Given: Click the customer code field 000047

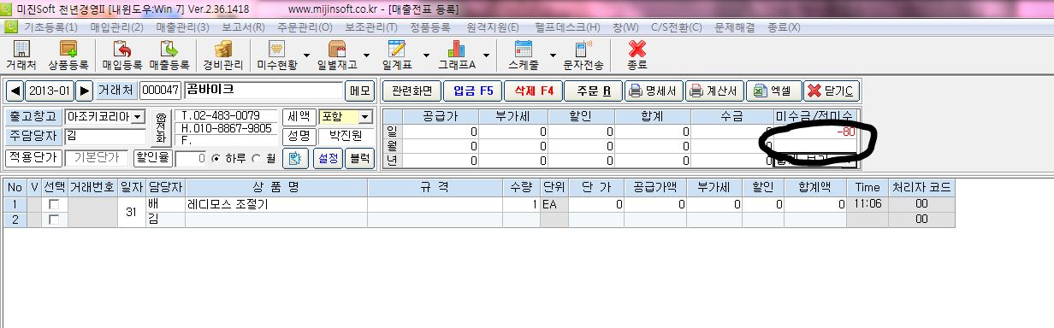Looking at the screenshot, I should tap(160, 91).
